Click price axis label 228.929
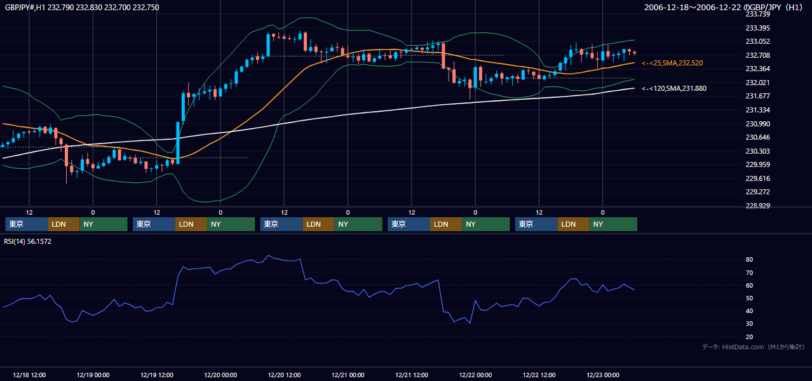The image size is (812, 381). point(758,206)
